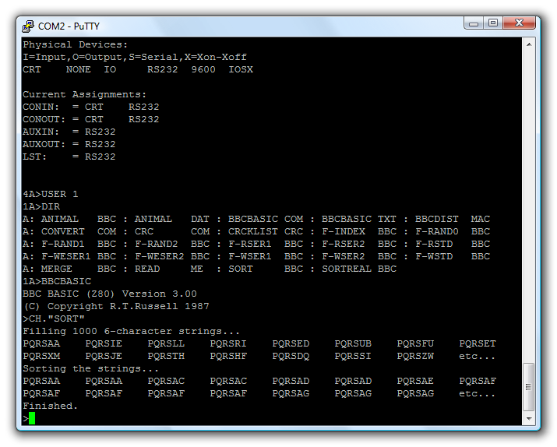557x447 pixels.
Task: Click the "F-WSER2" file name
Action: [344, 256]
